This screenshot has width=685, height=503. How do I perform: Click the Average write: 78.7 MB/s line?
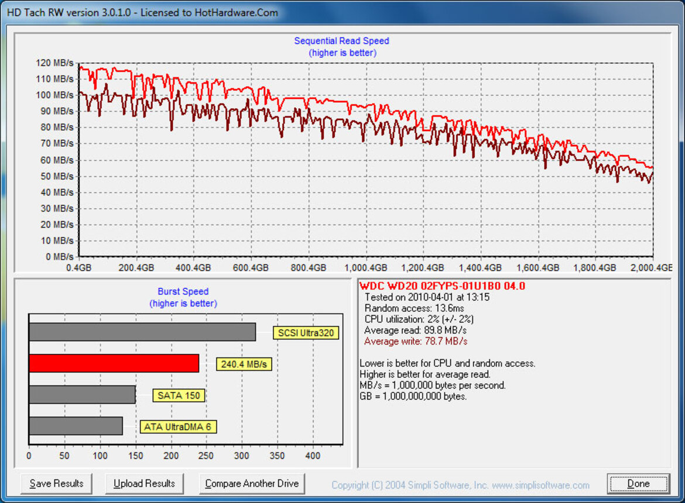point(416,341)
